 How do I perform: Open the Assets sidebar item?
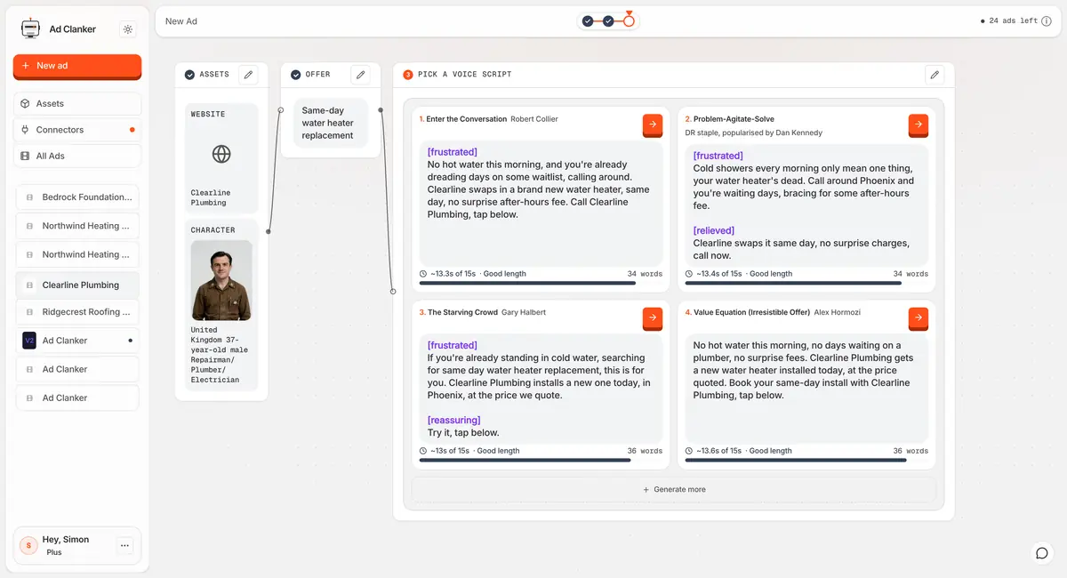pos(77,104)
